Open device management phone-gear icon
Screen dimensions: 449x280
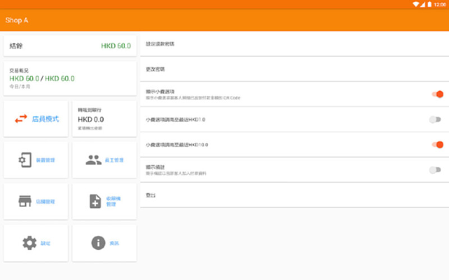click(25, 160)
